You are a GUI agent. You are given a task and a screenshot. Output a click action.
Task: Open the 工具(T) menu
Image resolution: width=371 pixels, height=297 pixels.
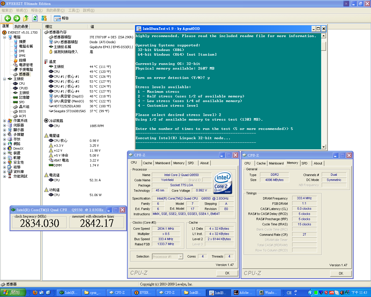coord(74,10)
